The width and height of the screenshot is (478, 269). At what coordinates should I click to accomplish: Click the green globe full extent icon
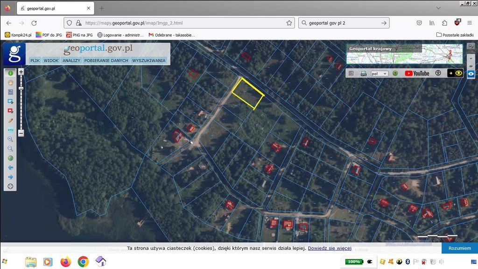click(x=10, y=158)
